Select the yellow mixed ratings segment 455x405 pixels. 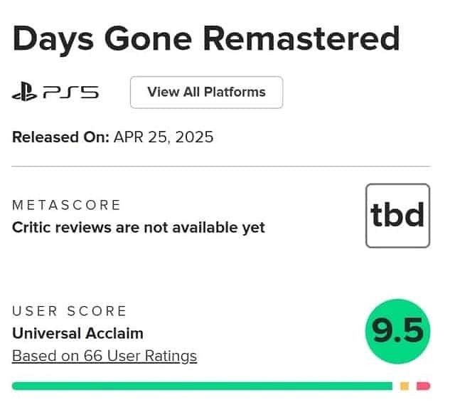(405, 386)
